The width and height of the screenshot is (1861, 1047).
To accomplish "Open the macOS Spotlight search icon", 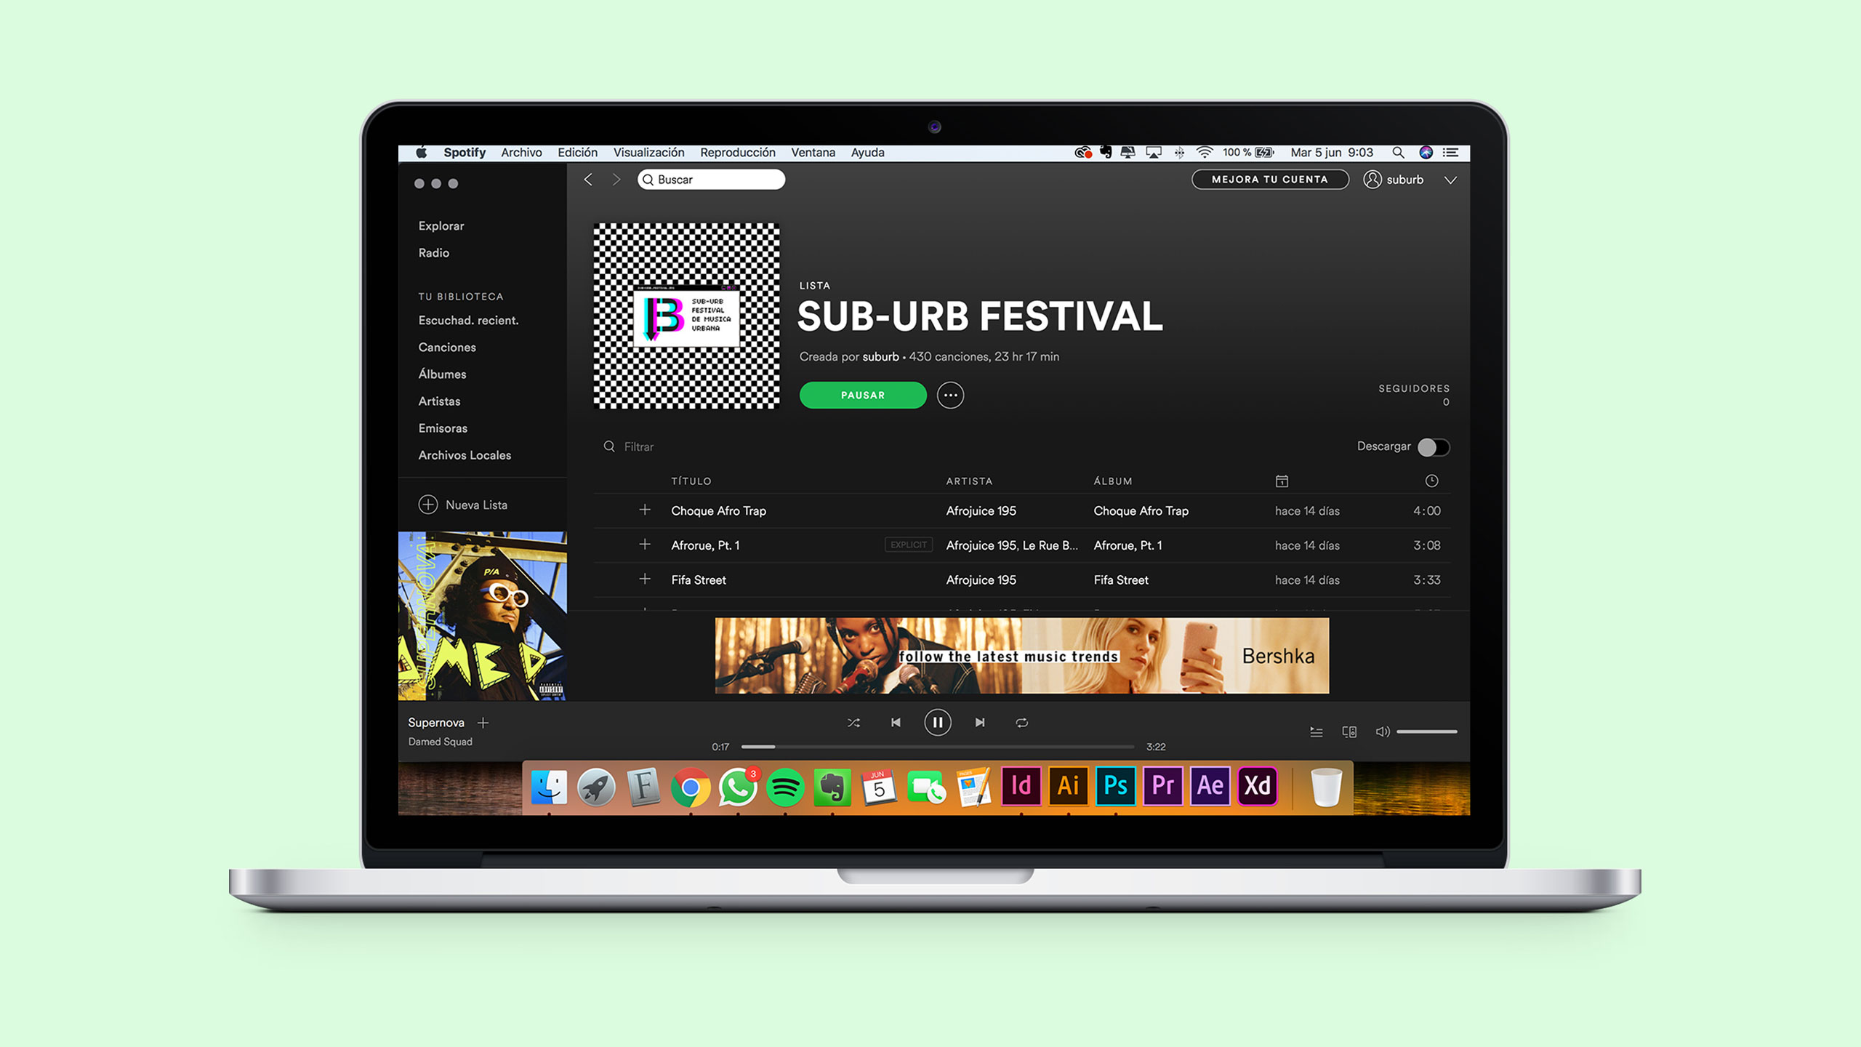I will pyautogui.click(x=1398, y=153).
